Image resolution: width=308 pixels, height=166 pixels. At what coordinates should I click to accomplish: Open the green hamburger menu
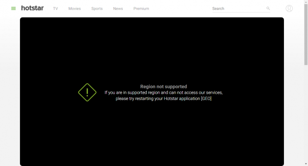click(x=13, y=8)
